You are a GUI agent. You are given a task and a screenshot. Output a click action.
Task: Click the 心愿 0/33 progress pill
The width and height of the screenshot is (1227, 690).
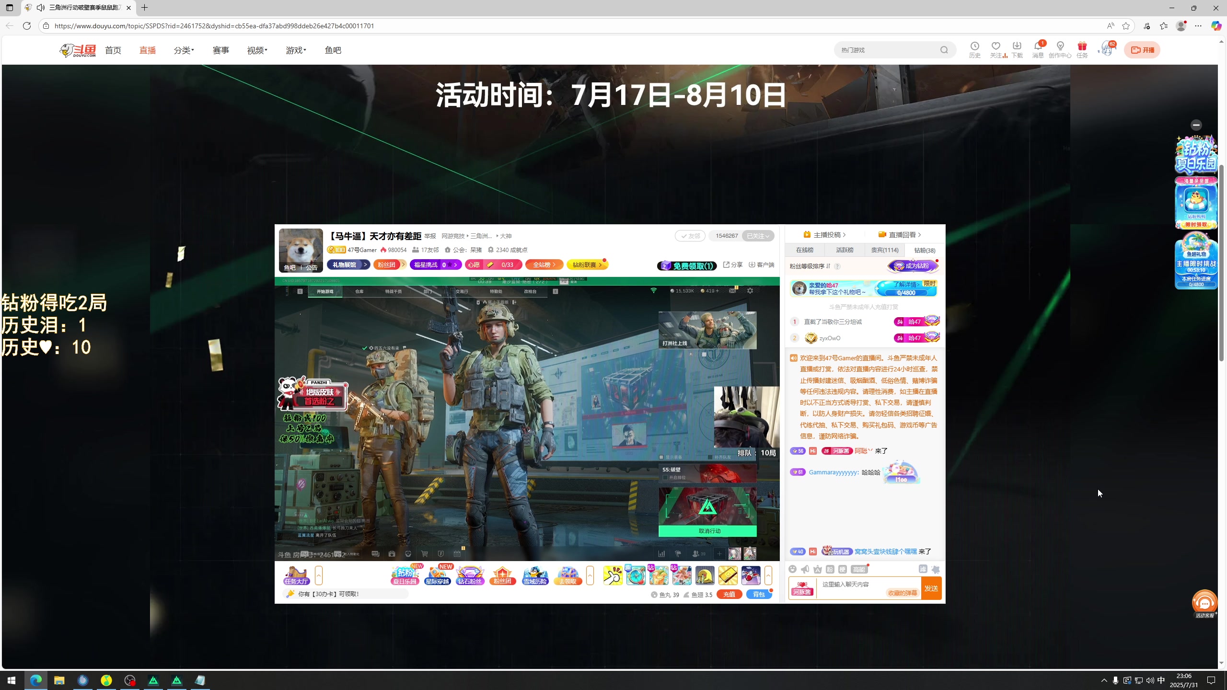tap(494, 265)
